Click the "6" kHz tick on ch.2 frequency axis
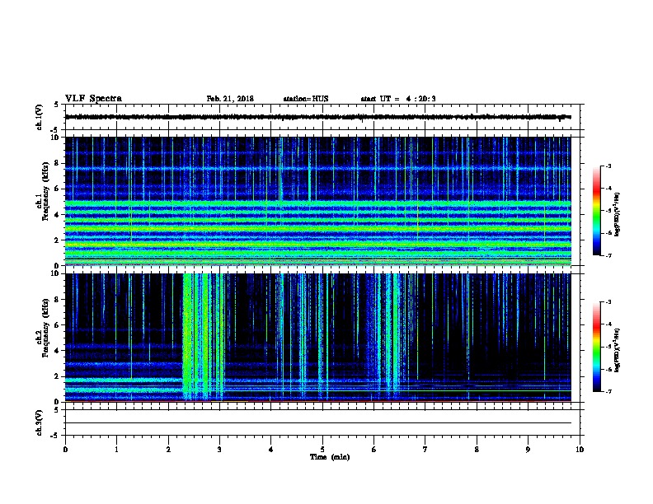This screenshot has height=504, width=653. (57, 325)
